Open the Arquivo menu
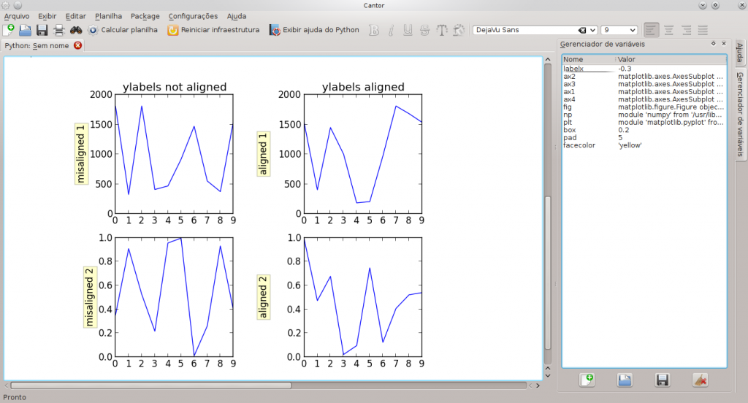The image size is (748, 403). (17, 16)
